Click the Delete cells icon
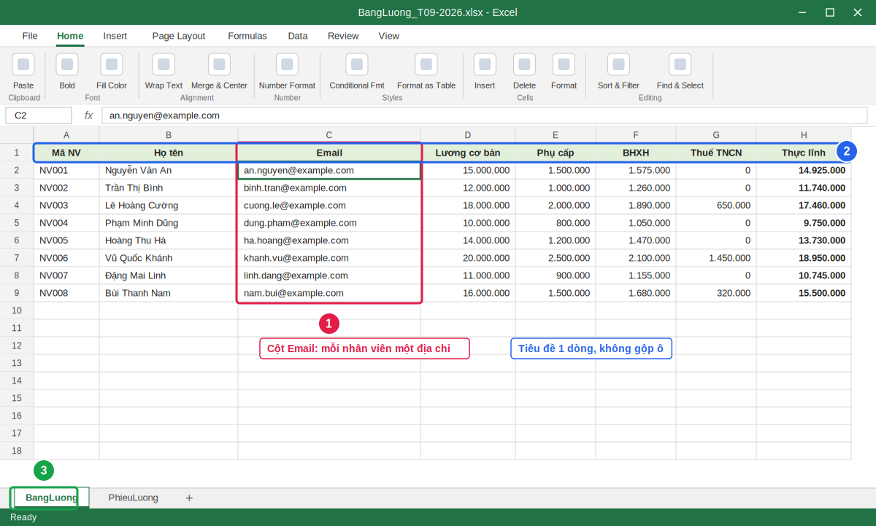 point(524,64)
